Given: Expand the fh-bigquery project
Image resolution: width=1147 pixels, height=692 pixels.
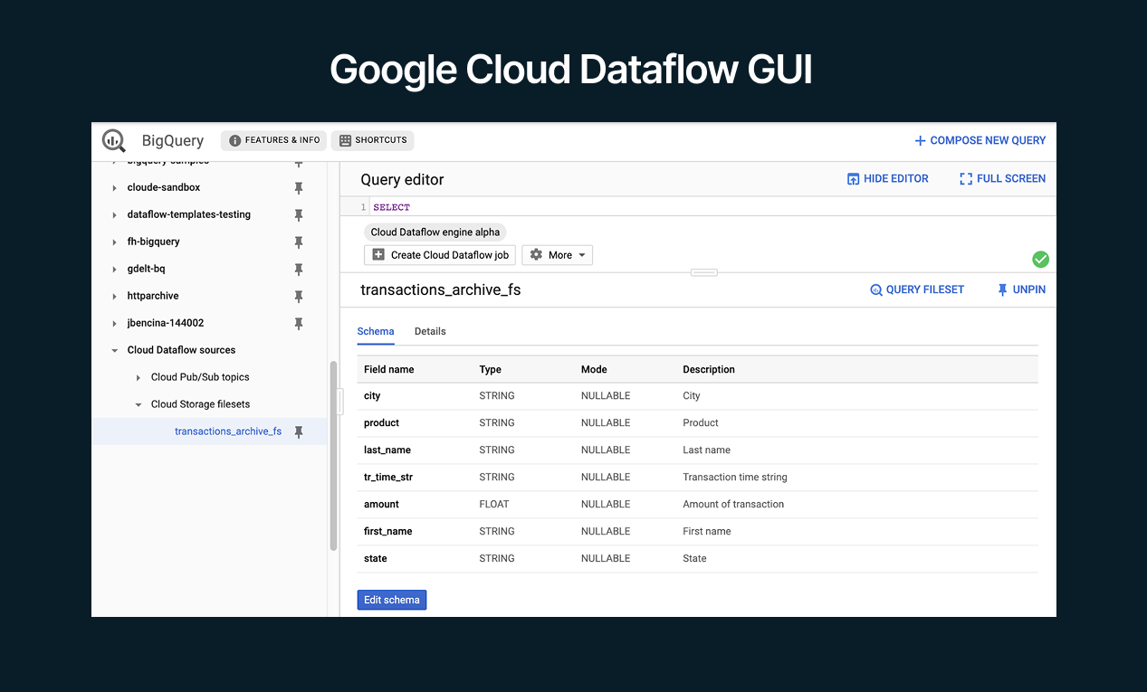Looking at the screenshot, I should point(114,242).
